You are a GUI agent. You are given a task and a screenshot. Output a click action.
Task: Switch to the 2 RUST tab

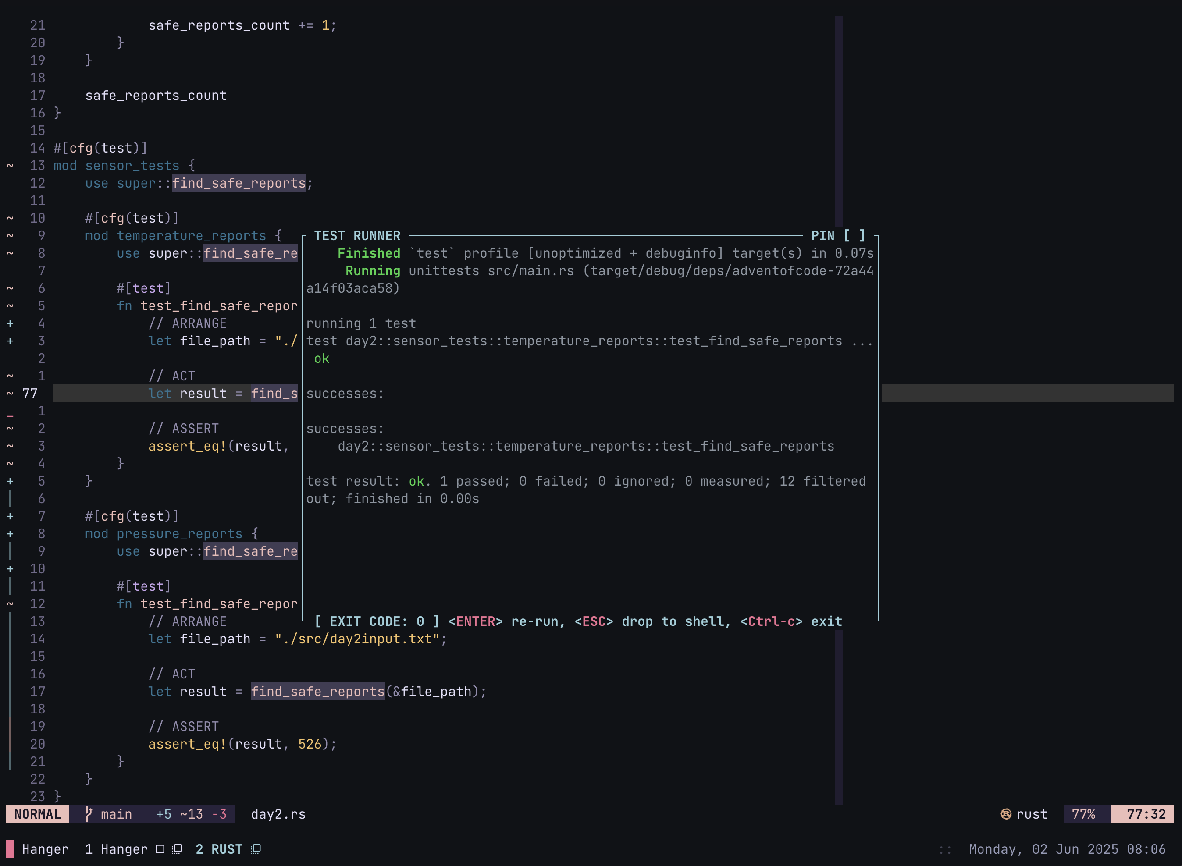[219, 849]
